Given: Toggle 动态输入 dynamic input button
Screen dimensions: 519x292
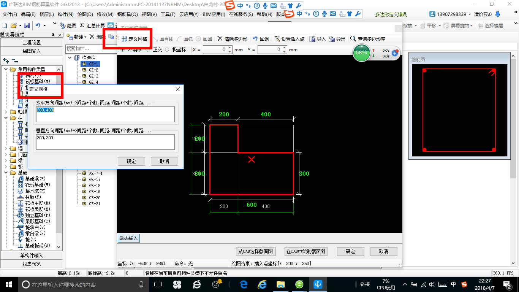Looking at the screenshot, I should point(129,238).
